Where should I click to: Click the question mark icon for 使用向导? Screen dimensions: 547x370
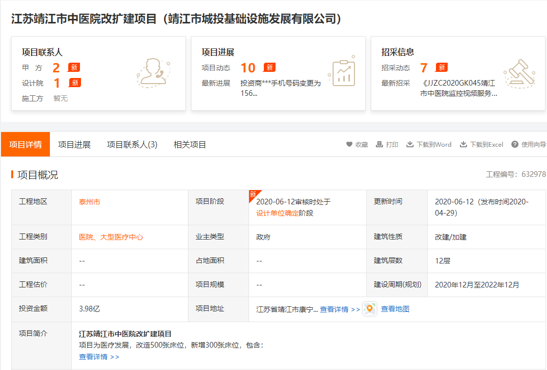tap(515, 144)
